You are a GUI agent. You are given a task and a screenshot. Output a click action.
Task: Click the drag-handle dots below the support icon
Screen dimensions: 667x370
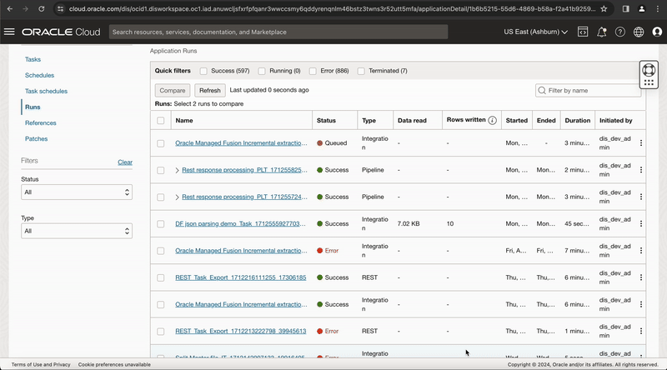[x=649, y=83]
